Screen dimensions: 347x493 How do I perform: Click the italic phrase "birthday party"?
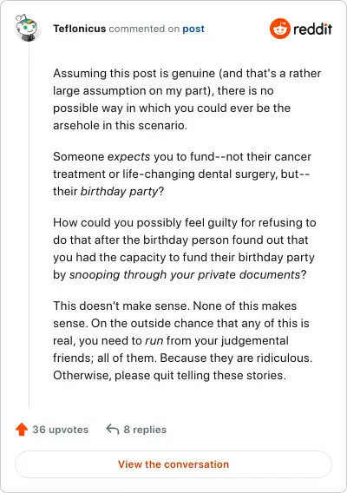pyautogui.click(x=119, y=191)
